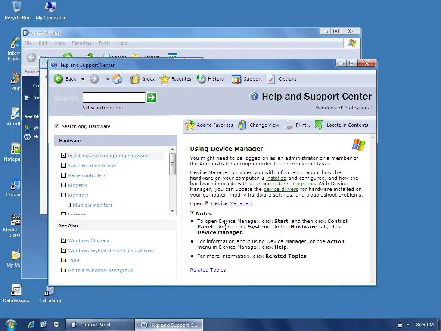Start search with green arrow button

coord(152,97)
